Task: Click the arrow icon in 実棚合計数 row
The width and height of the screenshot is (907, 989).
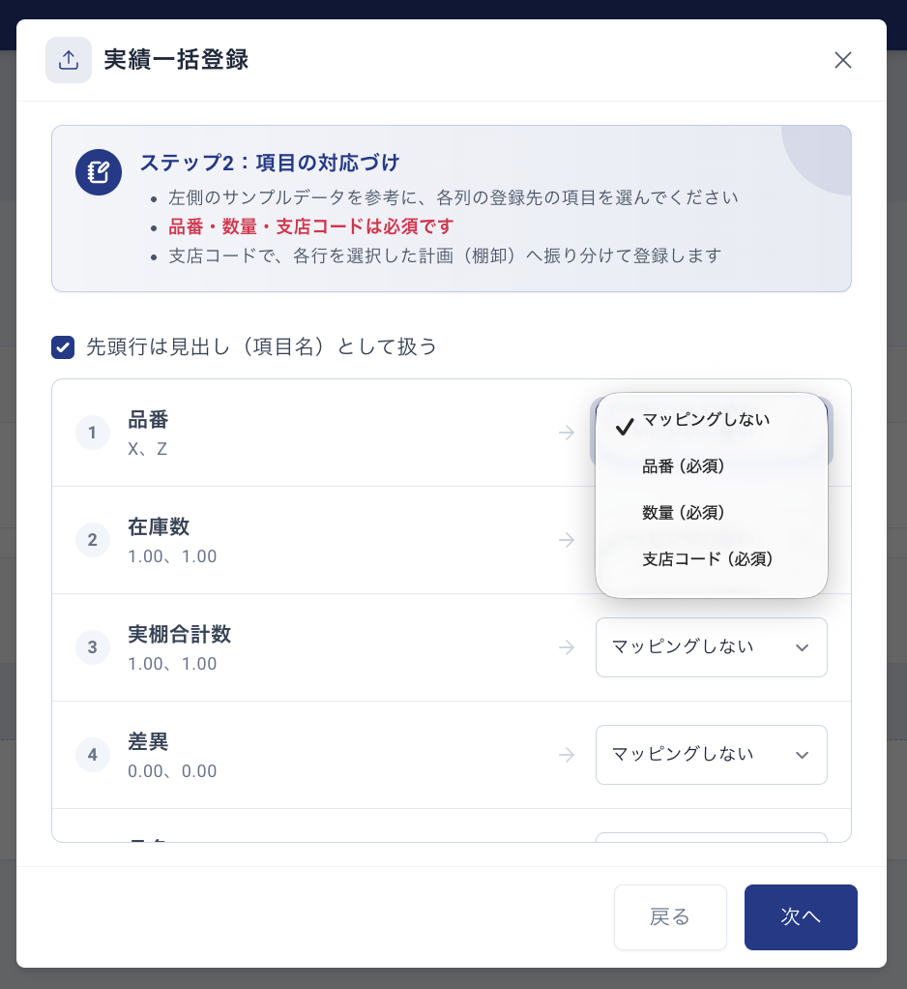Action: [567, 647]
